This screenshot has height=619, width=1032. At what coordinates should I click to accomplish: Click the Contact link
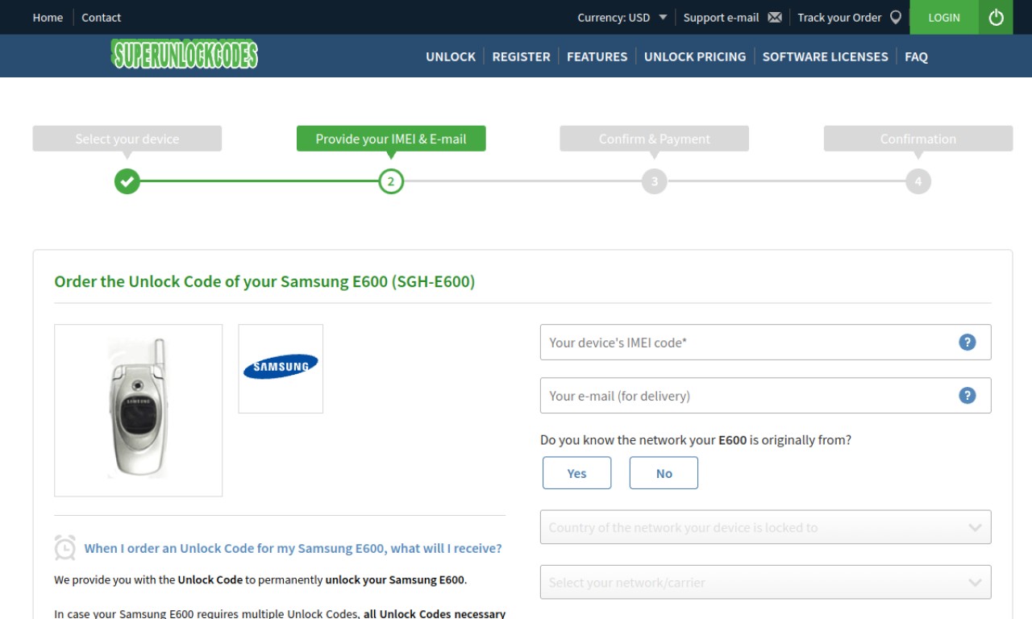point(101,18)
